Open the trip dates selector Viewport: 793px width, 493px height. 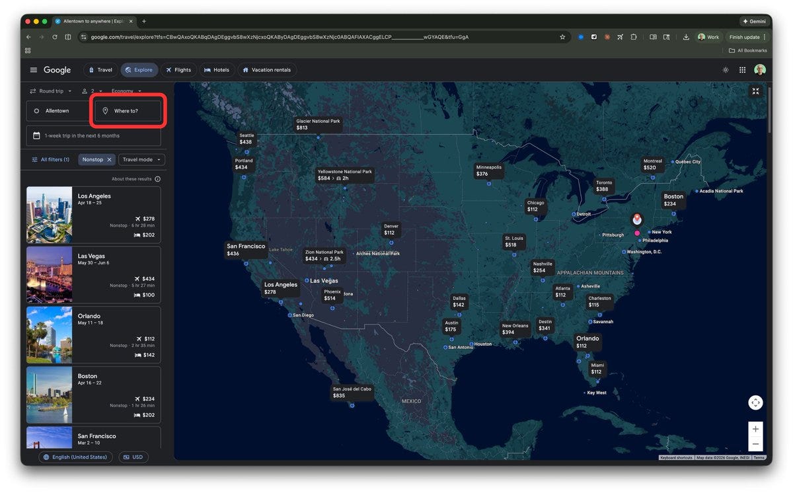pyautogui.click(x=93, y=135)
